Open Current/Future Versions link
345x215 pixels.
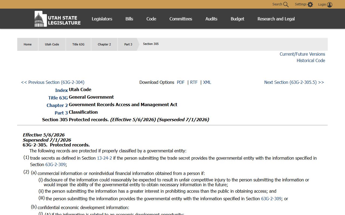pos(302,54)
